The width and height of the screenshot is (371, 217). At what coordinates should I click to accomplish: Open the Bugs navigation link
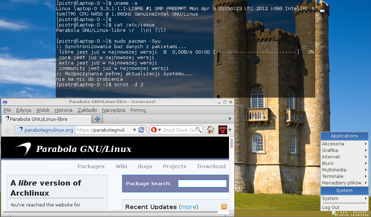point(145,166)
